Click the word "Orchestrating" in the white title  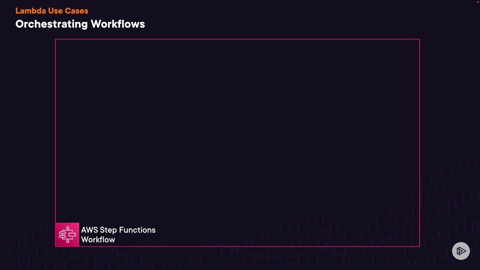51,24
